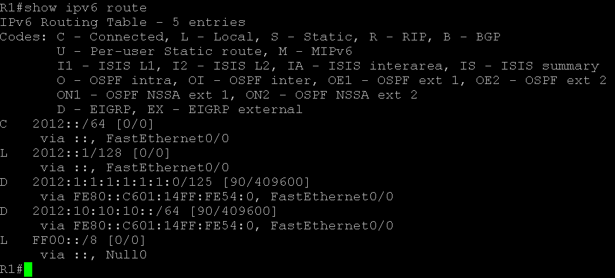Viewport: 615px width, 278px height.
Task: Click the 'OE2 - OSPF ext 2' code text
Action: [x=541, y=80]
